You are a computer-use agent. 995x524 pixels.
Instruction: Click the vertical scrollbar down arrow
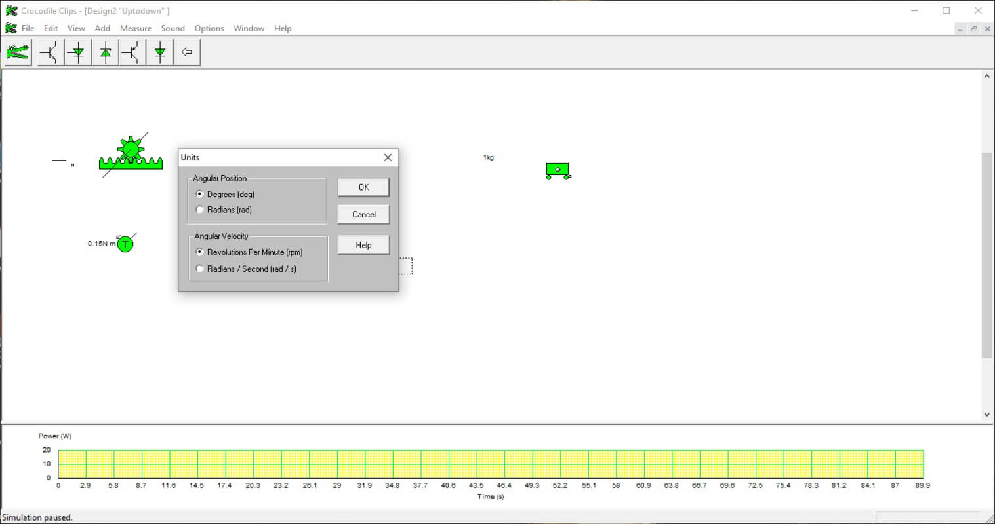coord(986,414)
